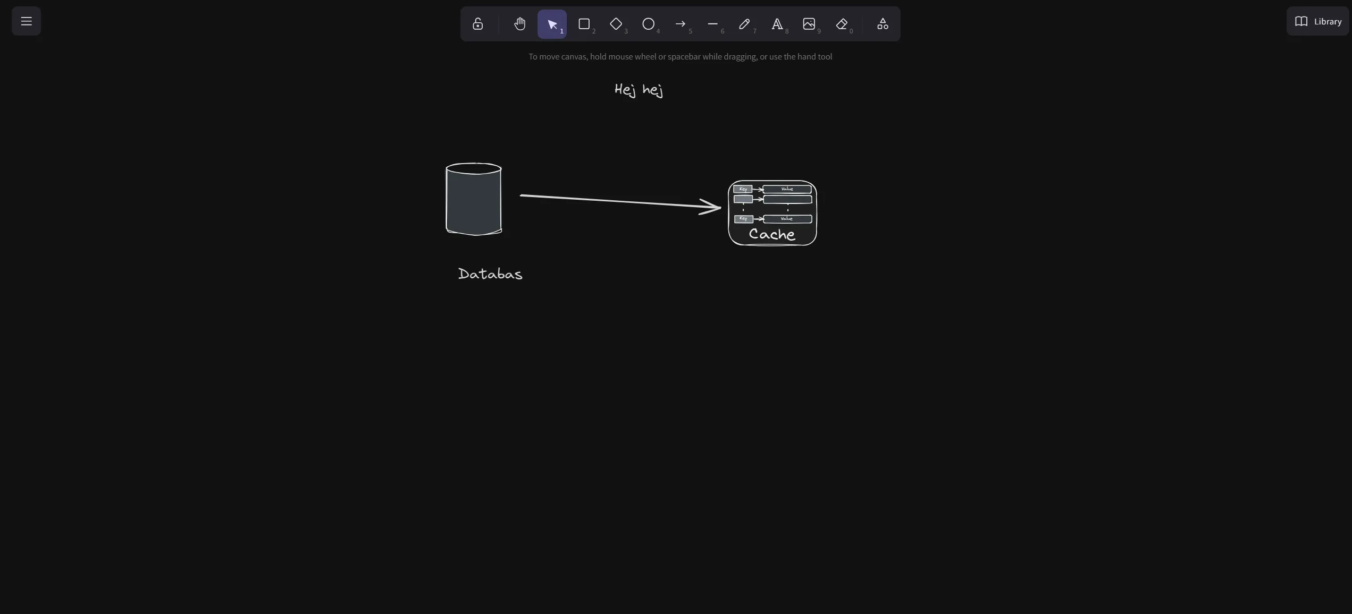Select the 'Hej hej' text on canvas
The image size is (1352, 614).
click(x=638, y=90)
